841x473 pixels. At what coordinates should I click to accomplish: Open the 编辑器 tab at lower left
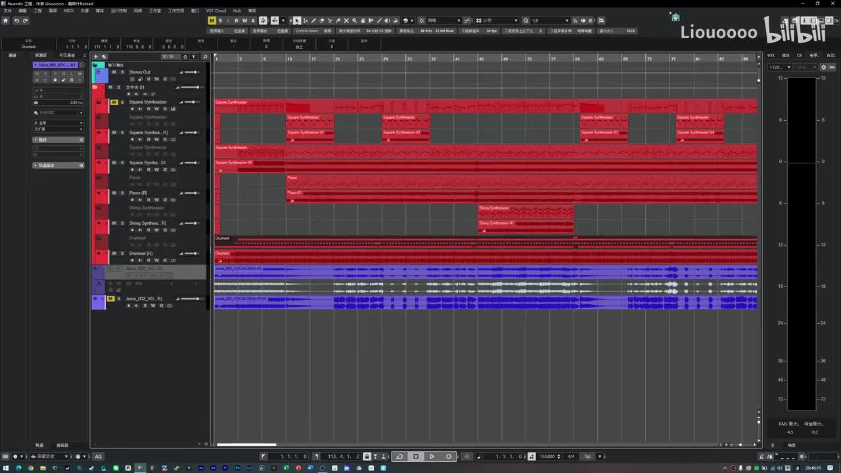[62, 445]
